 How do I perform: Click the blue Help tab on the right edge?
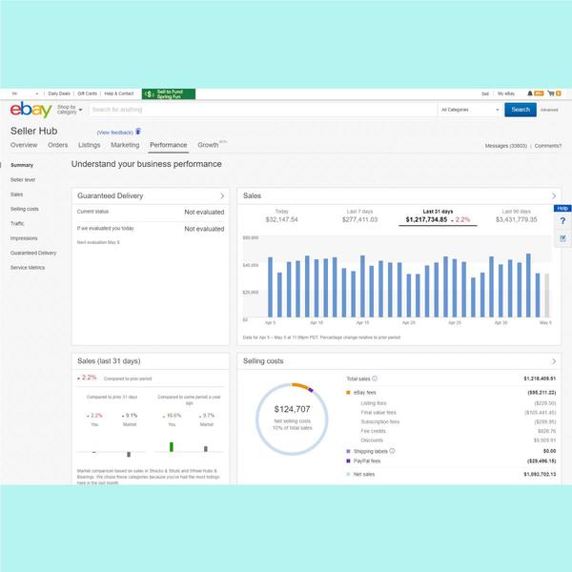tap(562, 208)
